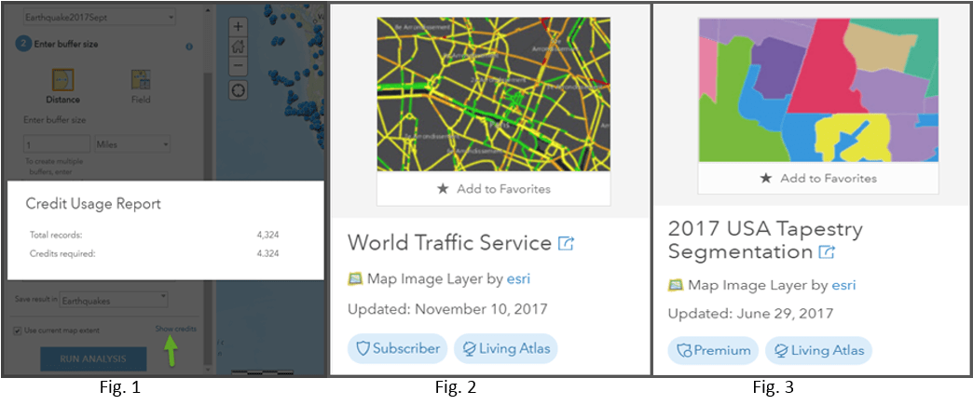
Task: Open Tapestry Segmentation external link icon
Action: pos(828,252)
